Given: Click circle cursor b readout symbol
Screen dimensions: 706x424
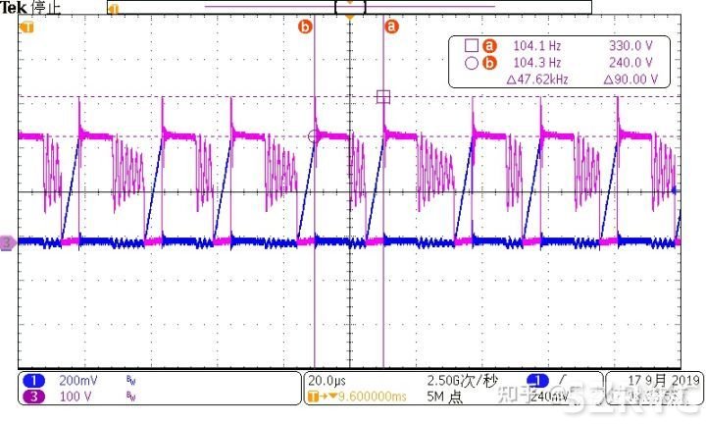Looking at the screenshot, I should point(470,63).
